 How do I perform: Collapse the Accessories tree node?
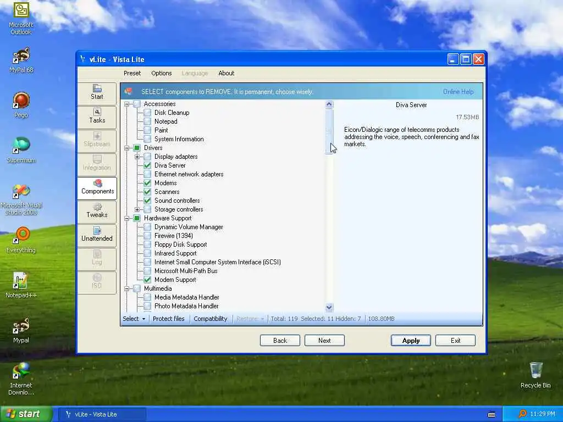point(126,104)
